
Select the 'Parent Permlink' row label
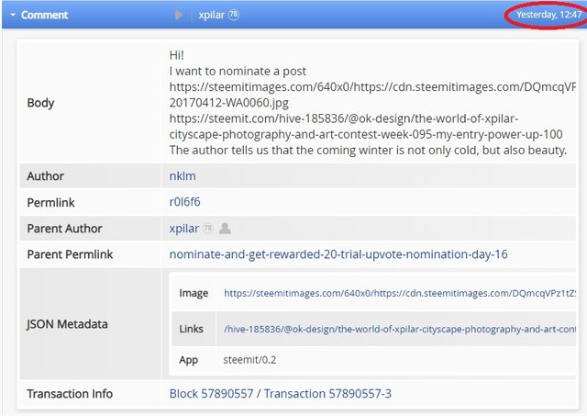(70, 254)
